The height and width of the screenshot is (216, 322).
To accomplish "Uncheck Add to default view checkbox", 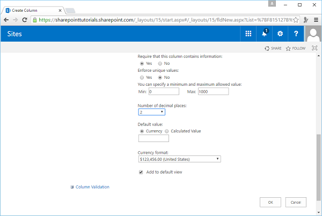I will (141, 173).
